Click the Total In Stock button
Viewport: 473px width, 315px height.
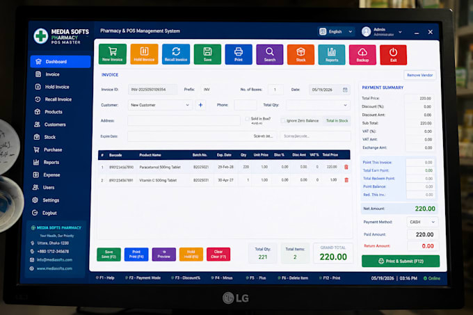coord(337,120)
